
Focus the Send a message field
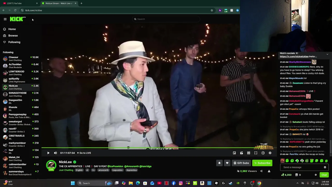[x=304, y=167]
